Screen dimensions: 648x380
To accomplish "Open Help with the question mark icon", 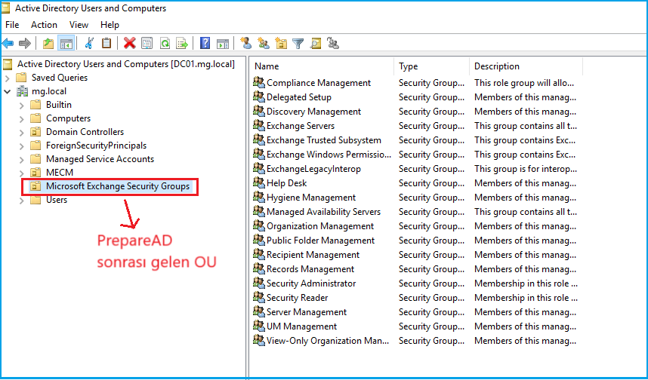I will [205, 44].
